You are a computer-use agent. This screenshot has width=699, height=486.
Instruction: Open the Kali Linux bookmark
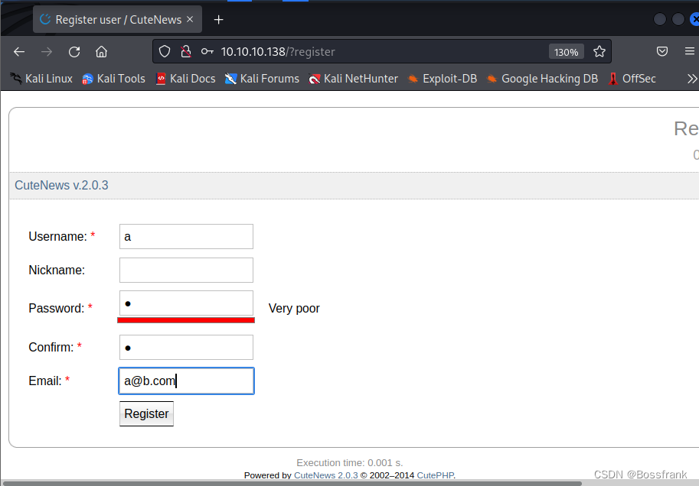click(x=41, y=79)
